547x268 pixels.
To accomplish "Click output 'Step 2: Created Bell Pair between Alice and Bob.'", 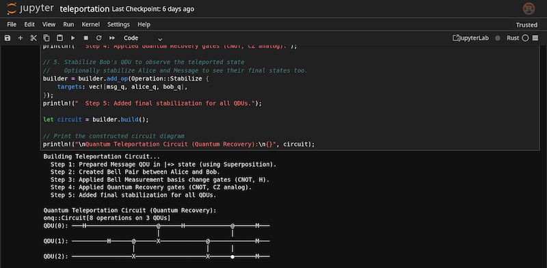I will point(135,172).
